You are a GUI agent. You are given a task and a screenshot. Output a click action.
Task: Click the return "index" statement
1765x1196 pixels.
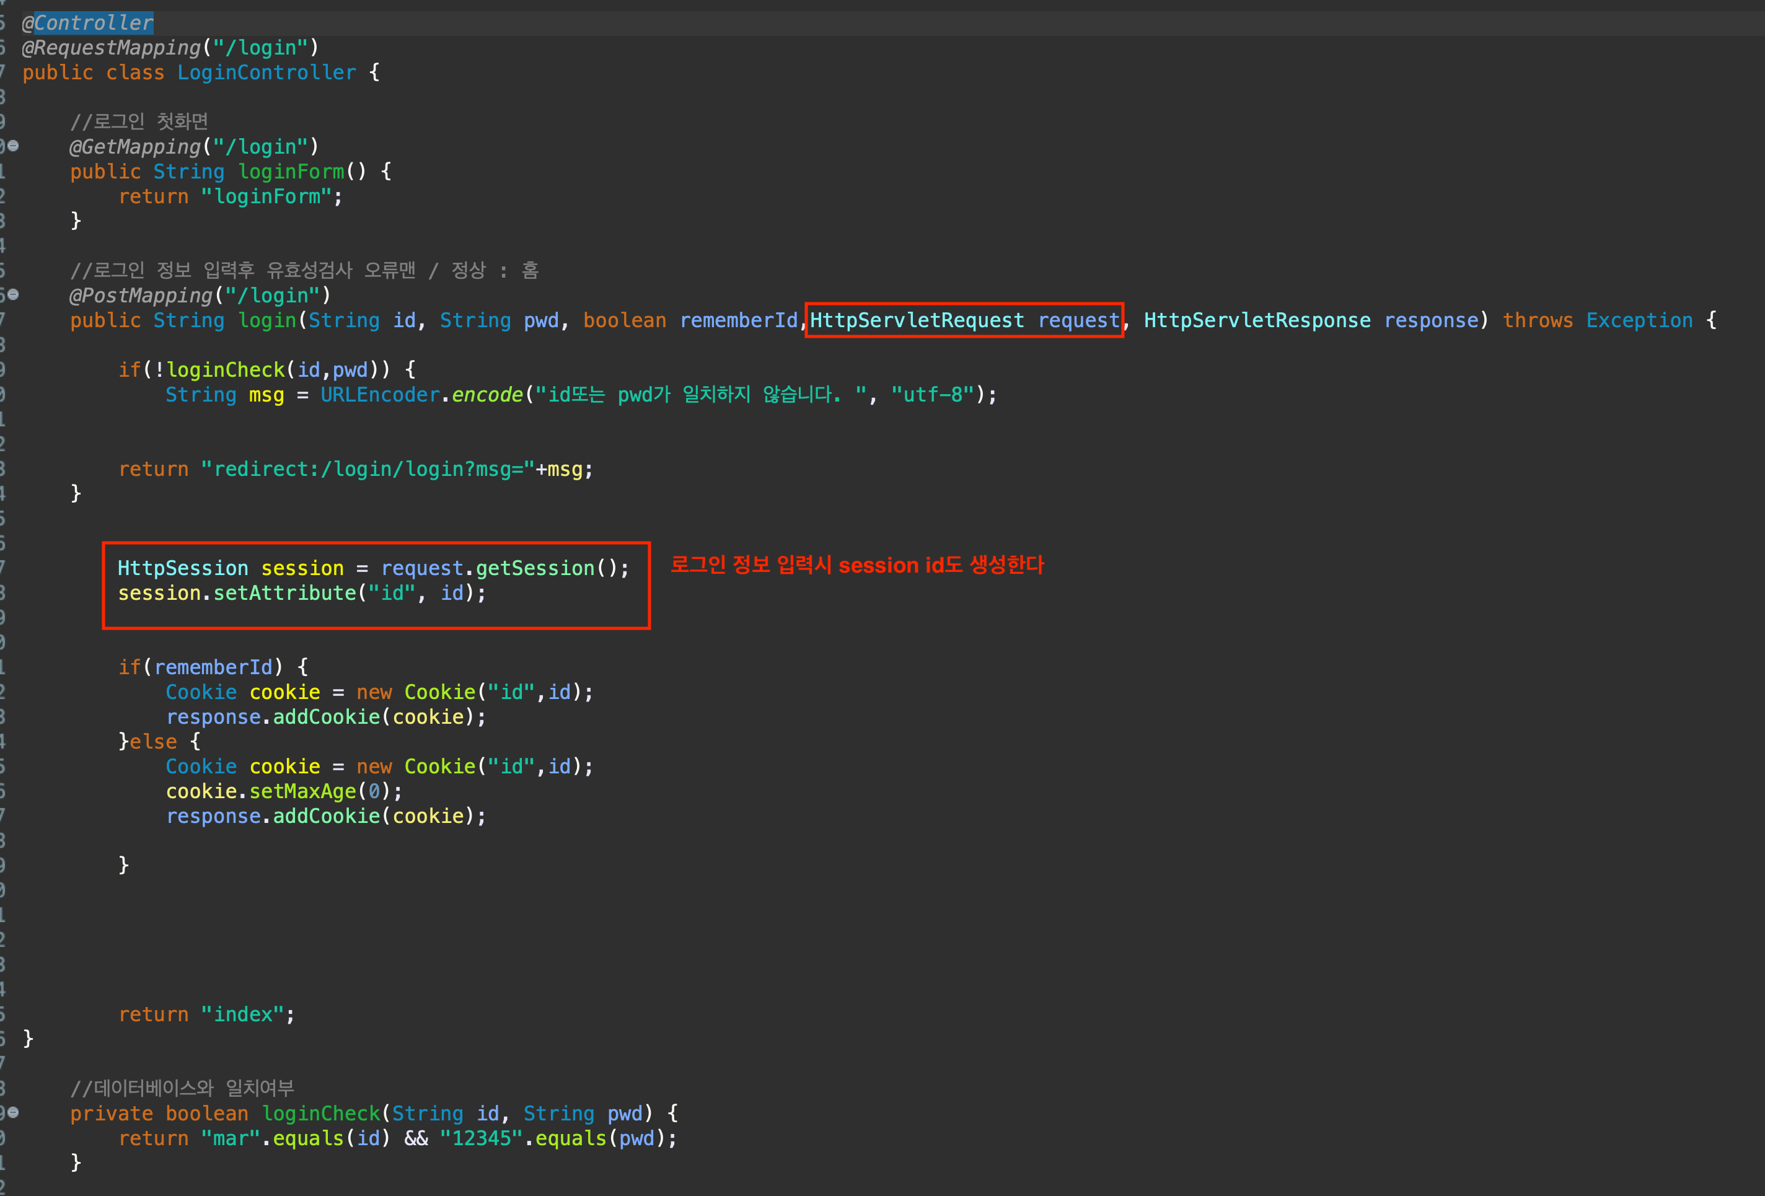(205, 1014)
